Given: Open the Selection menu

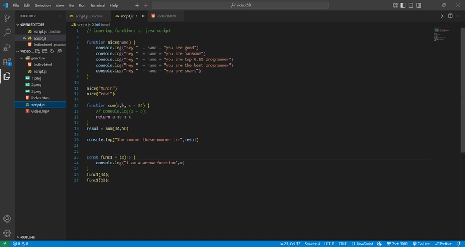Looking at the screenshot, I should pyautogui.click(x=43, y=5).
